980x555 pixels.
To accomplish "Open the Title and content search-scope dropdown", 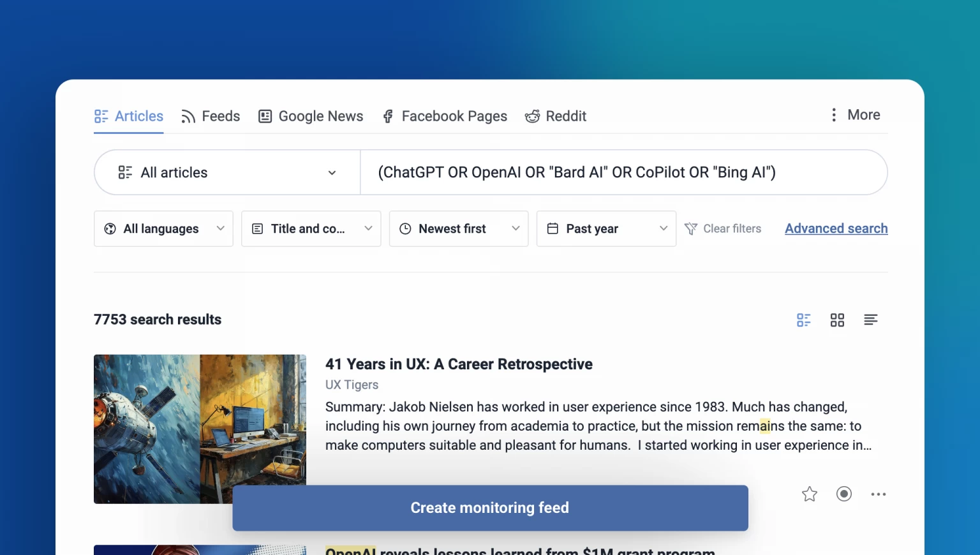I will (311, 229).
